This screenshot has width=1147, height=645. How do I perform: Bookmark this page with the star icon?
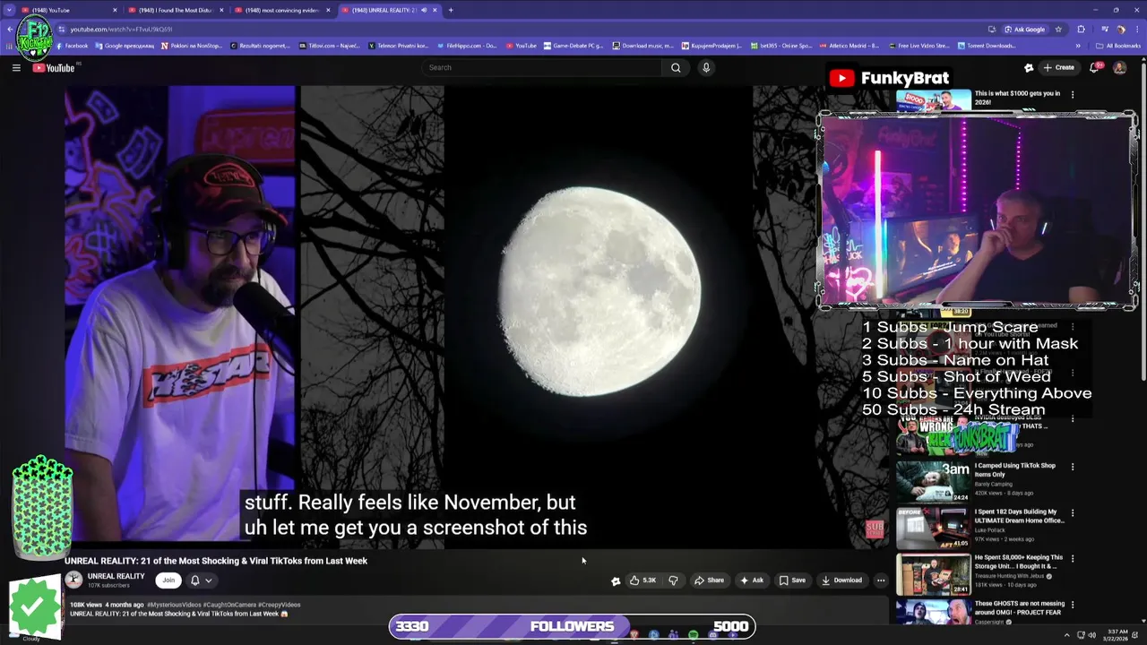click(1058, 29)
